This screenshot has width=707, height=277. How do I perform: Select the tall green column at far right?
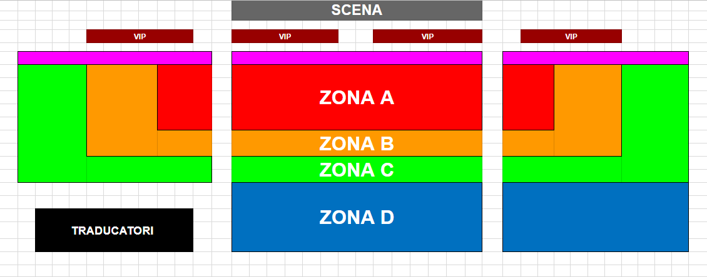pyautogui.click(x=655, y=123)
